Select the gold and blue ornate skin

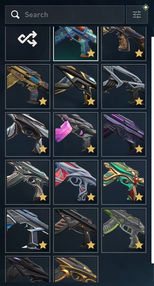[x=28, y=87]
